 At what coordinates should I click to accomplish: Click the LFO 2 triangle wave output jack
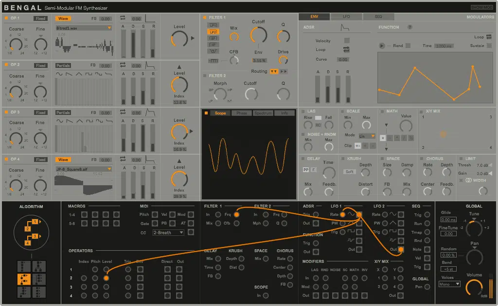[x=401, y=224]
